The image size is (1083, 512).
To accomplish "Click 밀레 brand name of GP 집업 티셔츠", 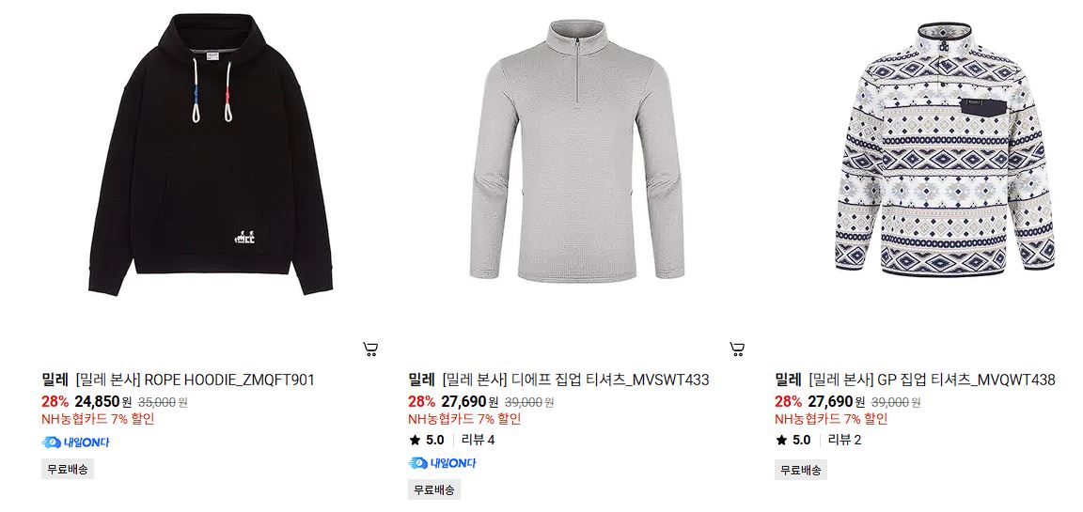I will point(788,380).
